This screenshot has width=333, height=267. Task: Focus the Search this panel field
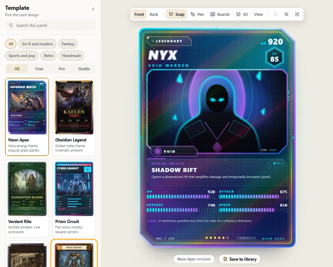pos(51,26)
